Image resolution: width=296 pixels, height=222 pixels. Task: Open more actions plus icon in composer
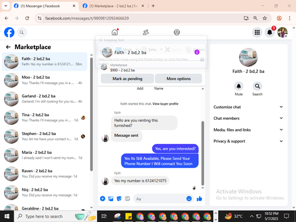tap(102, 198)
